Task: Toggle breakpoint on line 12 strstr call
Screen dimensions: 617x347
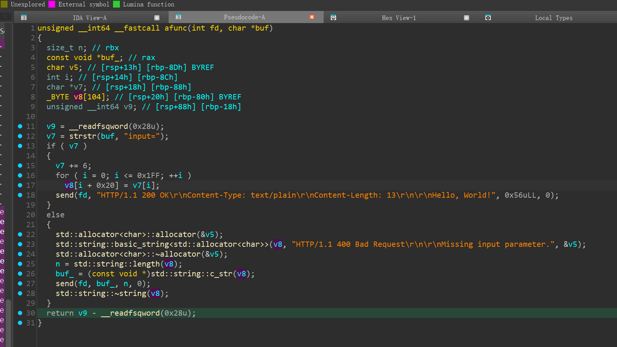Action: (x=20, y=136)
